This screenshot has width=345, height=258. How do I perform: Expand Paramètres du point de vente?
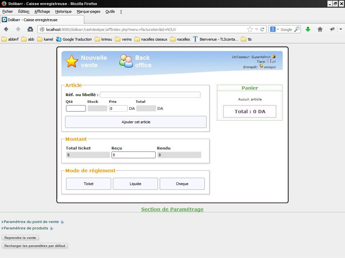(31, 222)
